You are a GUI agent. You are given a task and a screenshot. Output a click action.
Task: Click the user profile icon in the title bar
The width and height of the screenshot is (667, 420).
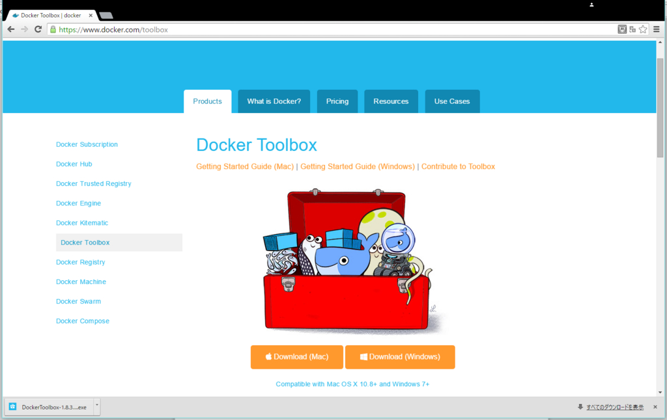coord(591,5)
